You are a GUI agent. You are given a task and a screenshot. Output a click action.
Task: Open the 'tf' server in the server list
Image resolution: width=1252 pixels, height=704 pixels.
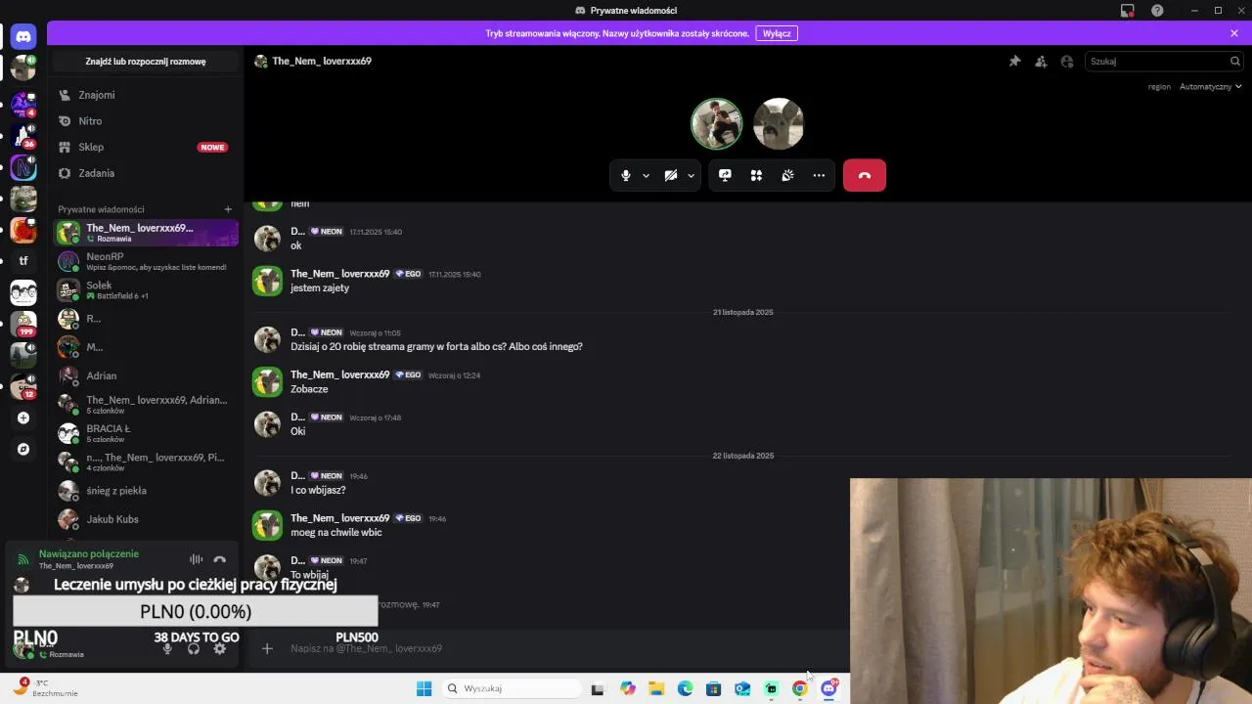(x=23, y=261)
